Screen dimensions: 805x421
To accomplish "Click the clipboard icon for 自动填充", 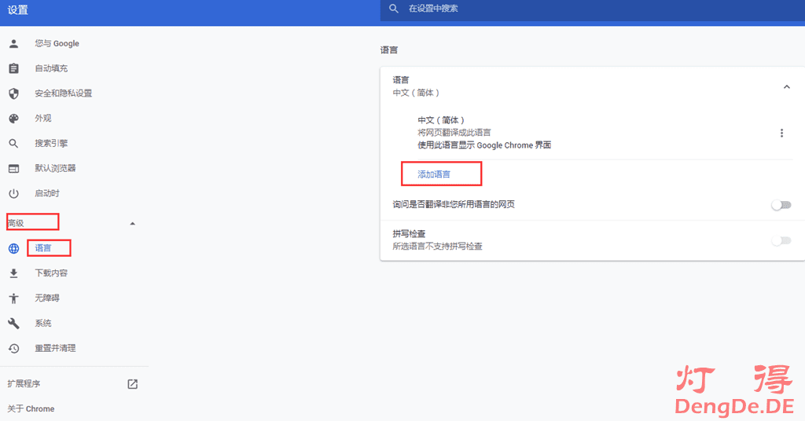I will (x=13, y=68).
